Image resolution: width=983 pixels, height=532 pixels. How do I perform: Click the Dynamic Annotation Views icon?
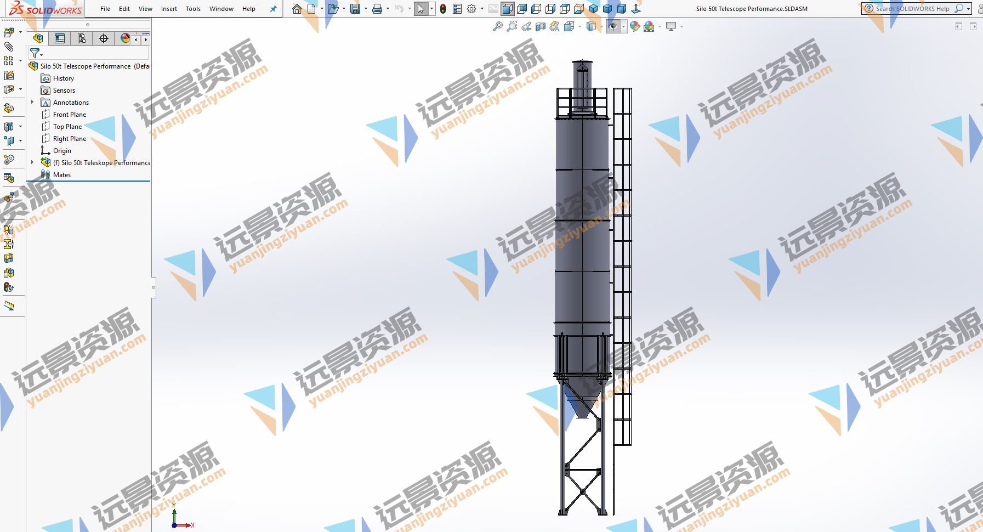[555, 26]
